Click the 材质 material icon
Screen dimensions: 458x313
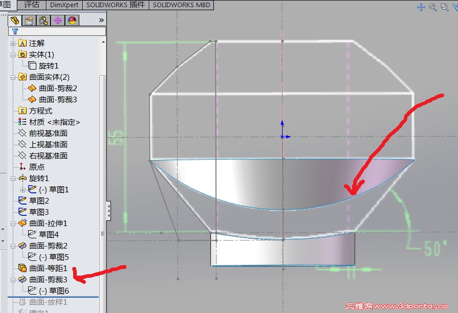(x=23, y=122)
